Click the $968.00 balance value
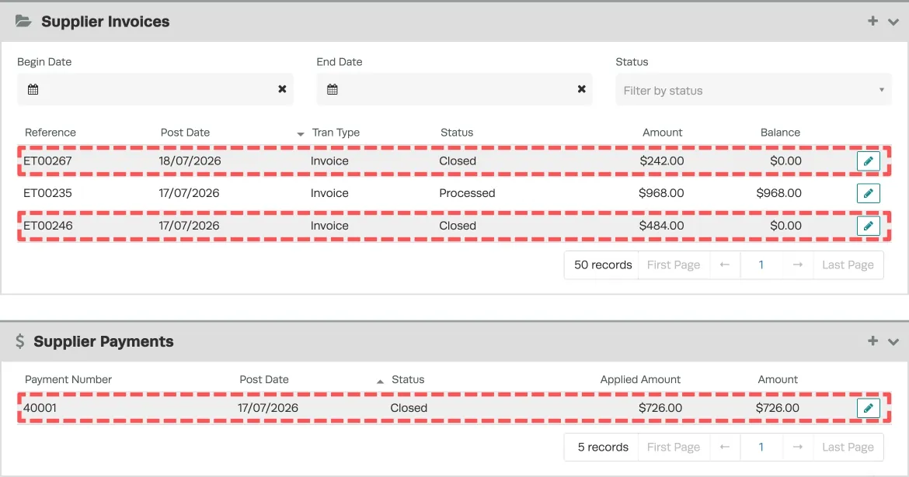909x477 pixels. pos(778,193)
